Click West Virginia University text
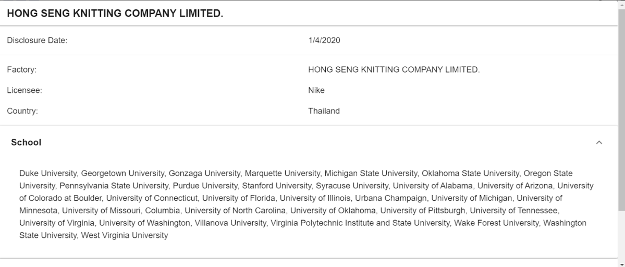The image size is (625, 267). point(124,236)
